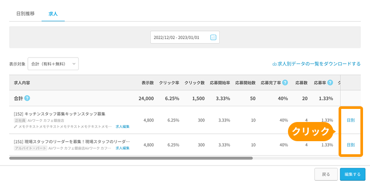
Task: Click the 編集する button
Action: coord(353,174)
